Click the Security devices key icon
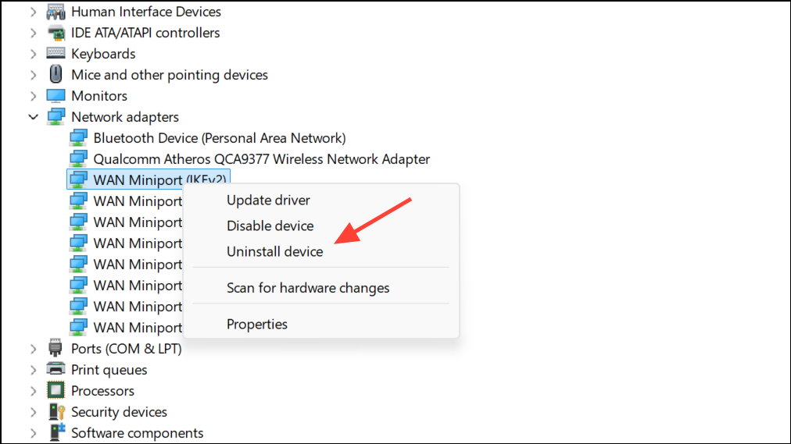Viewport: 791px width, 444px height. 56,412
